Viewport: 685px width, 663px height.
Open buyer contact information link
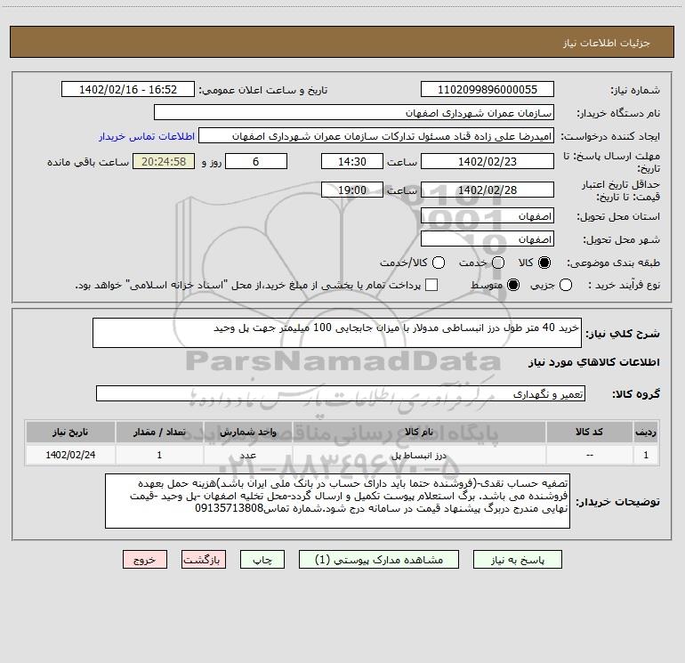[x=147, y=136]
